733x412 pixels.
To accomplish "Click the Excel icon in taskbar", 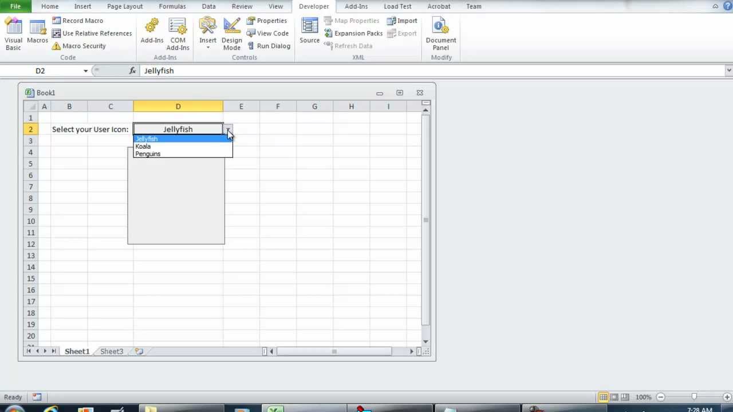I will (275, 409).
